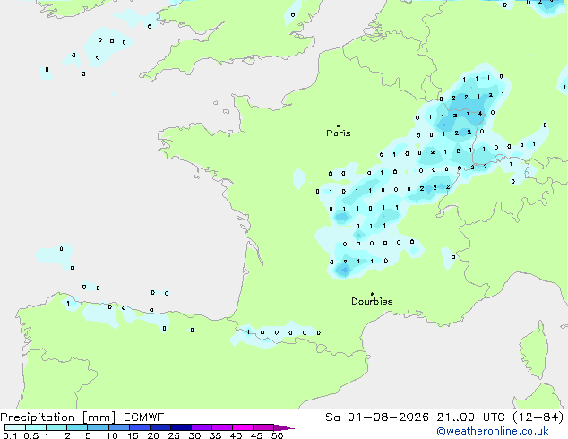Image resolution: width=568 pixels, height=439 pixels.
Task: Select the Dourbies location dot marker
Action: pos(372,294)
